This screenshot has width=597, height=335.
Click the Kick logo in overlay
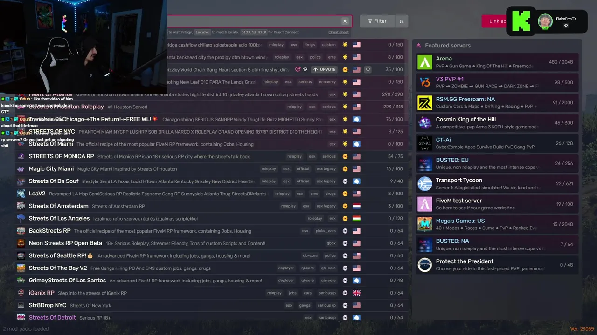tap(521, 21)
